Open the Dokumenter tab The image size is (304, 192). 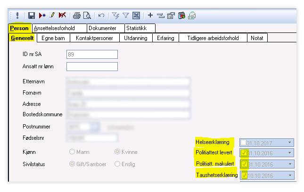(x=106, y=28)
